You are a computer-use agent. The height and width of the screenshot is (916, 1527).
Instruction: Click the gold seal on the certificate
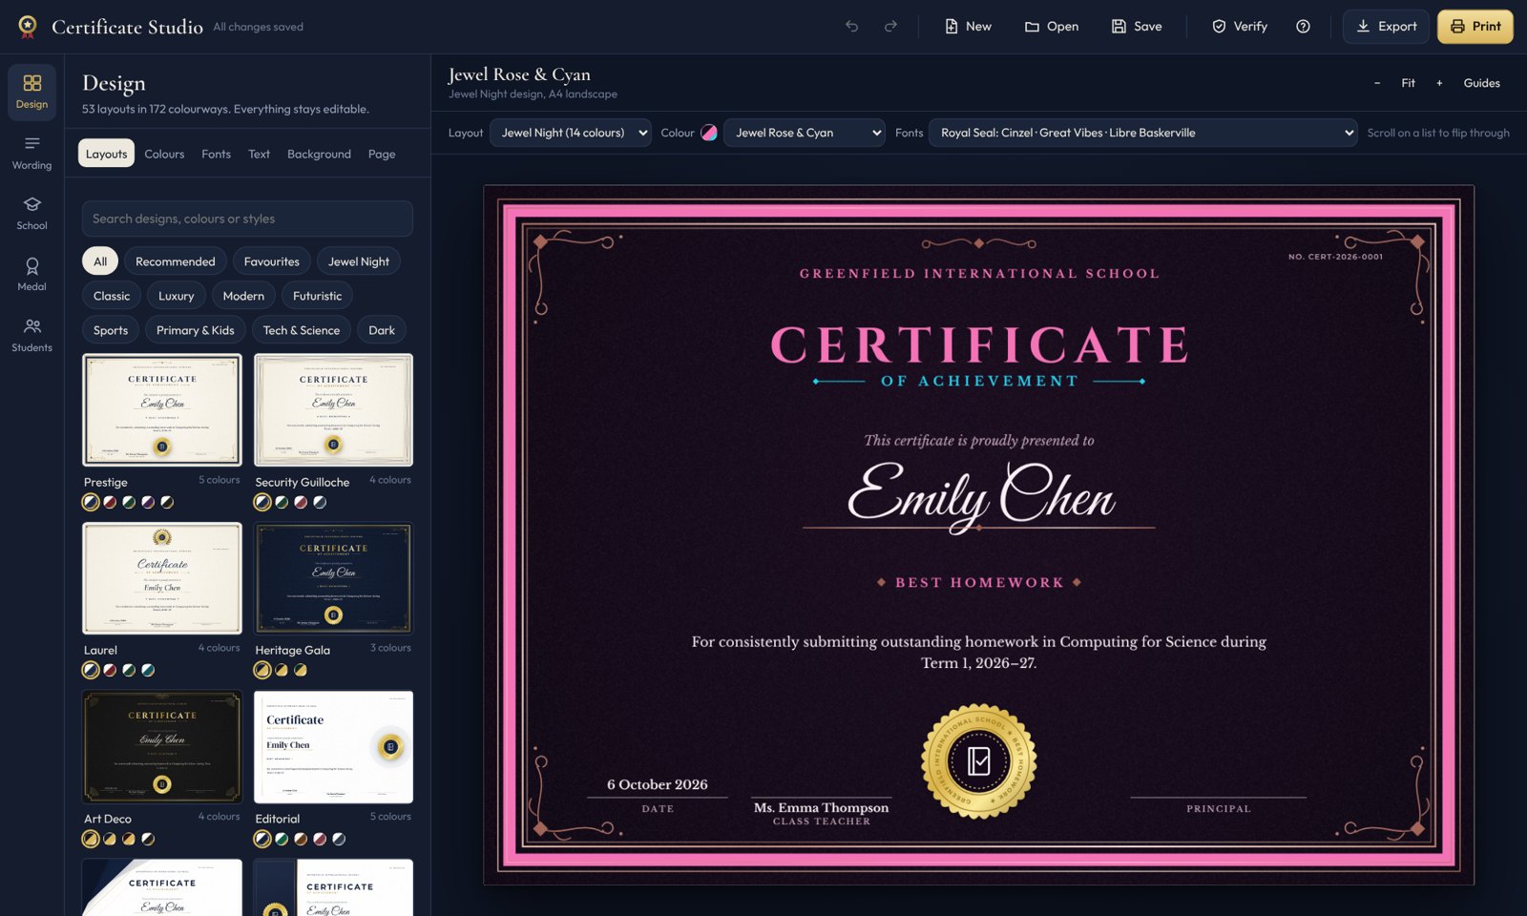(x=978, y=761)
